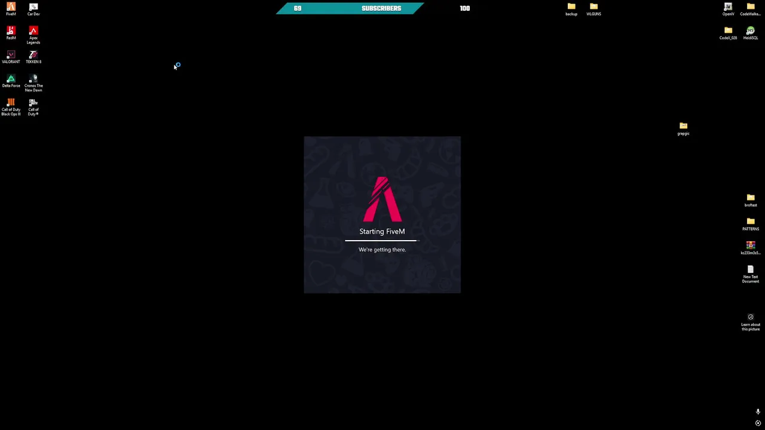Click Cronos The New Dawn shortcut
765x430 pixels.
point(33,82)
